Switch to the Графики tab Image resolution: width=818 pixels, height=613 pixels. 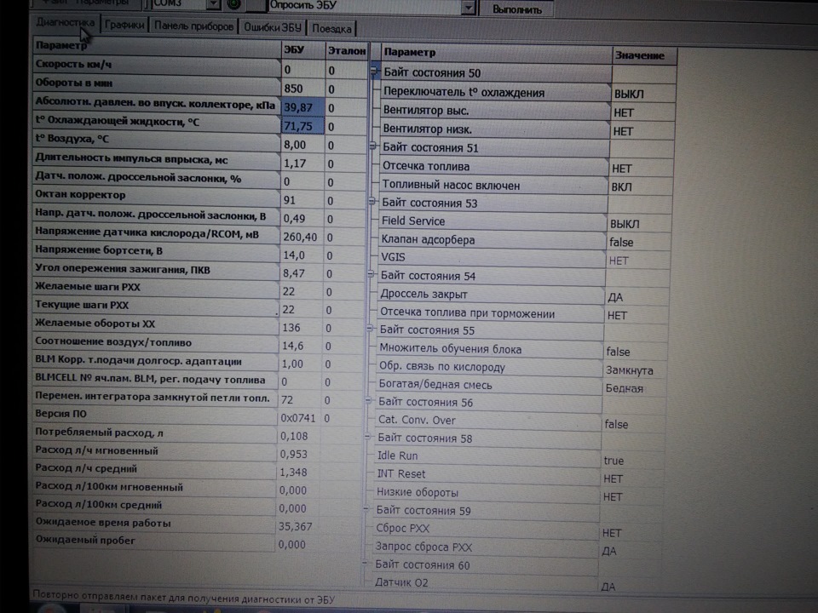pyautogui.click(x=124, y=25)
